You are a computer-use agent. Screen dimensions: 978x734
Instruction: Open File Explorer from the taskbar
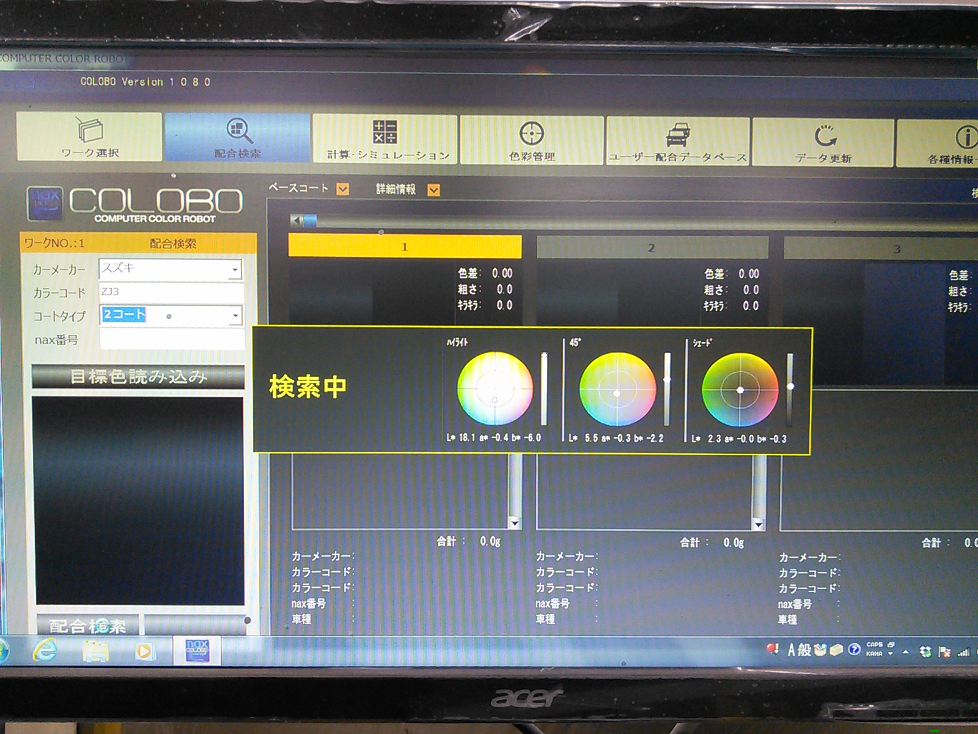96,651
